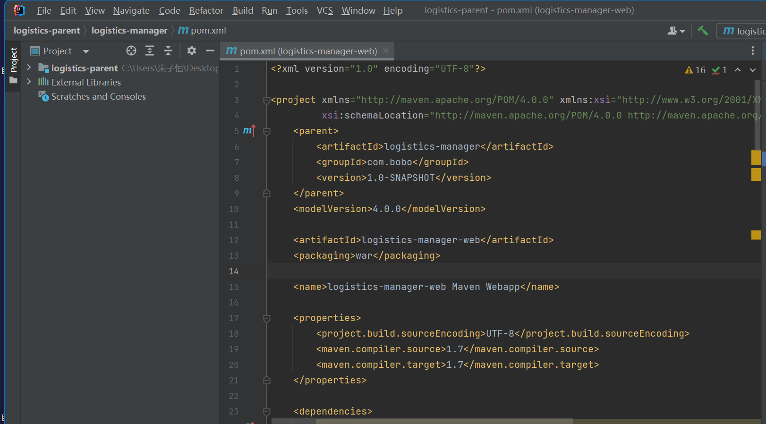Screen dimensions: 766x424
Task: Open the editor tabs three-dot menu
Action: pos(753,51)
